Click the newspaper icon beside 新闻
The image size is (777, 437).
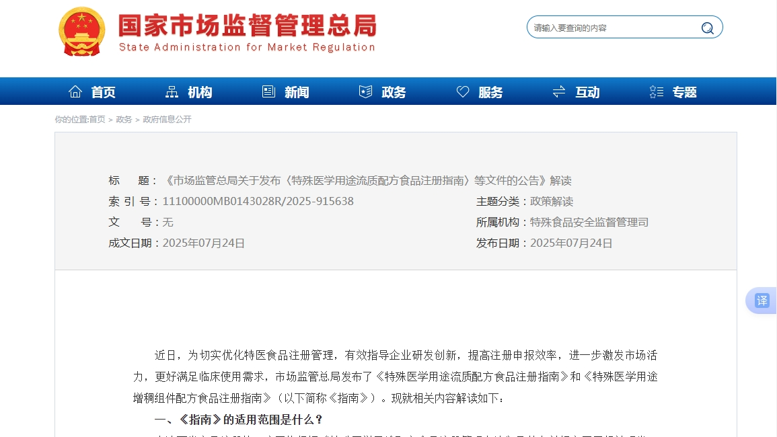click(268, 92)
